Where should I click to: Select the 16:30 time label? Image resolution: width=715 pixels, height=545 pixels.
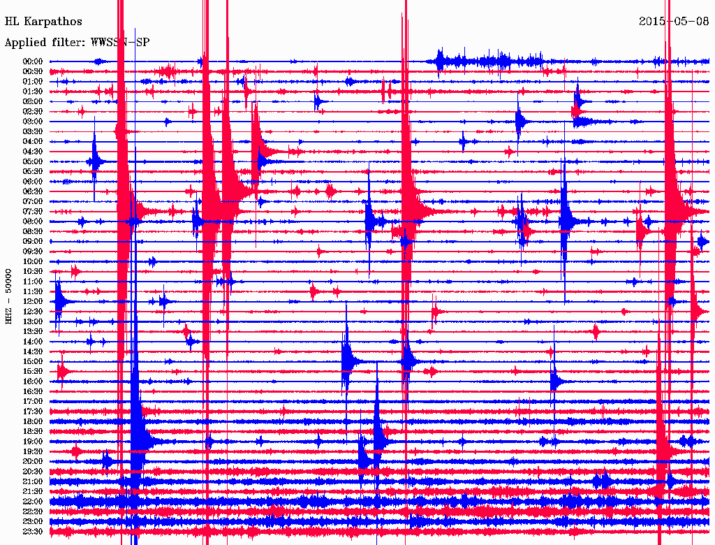point(33,392)
